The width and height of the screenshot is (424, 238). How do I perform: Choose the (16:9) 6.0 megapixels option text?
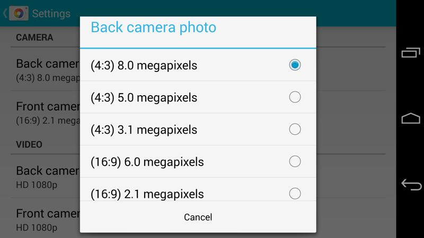(x=147, y=162)
